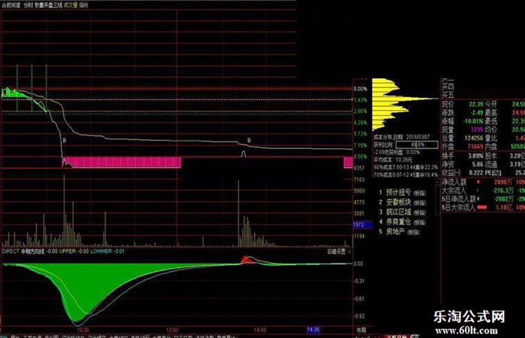This screenshot has width=525, height=338.
Task: Open sector item 预计扭亏
Action: pyautogui.click(x=398, y=193)
